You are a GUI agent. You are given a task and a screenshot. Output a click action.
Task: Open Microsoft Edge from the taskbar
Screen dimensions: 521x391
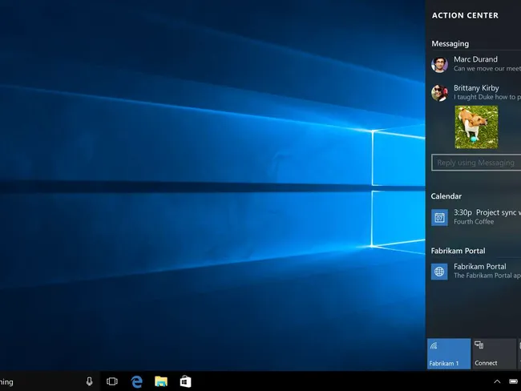pos(136,381)
